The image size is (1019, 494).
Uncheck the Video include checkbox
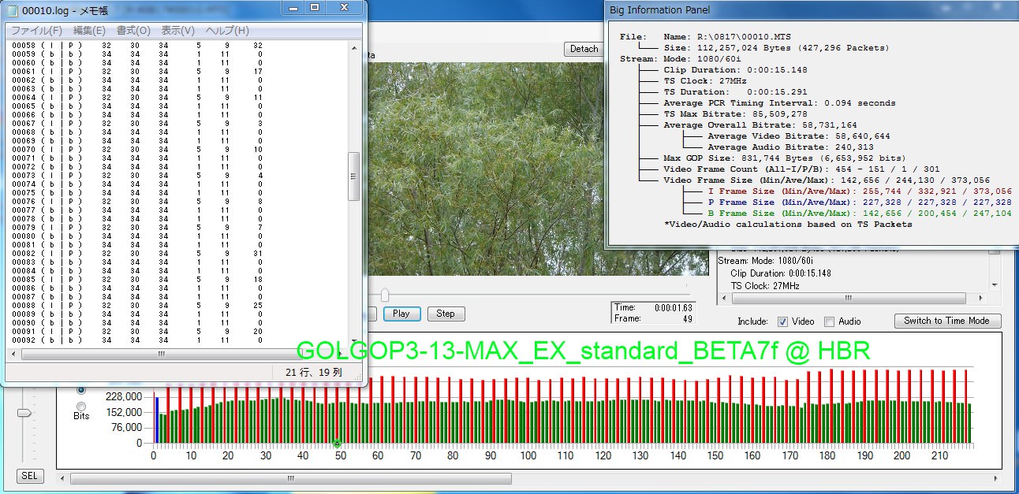783,321
